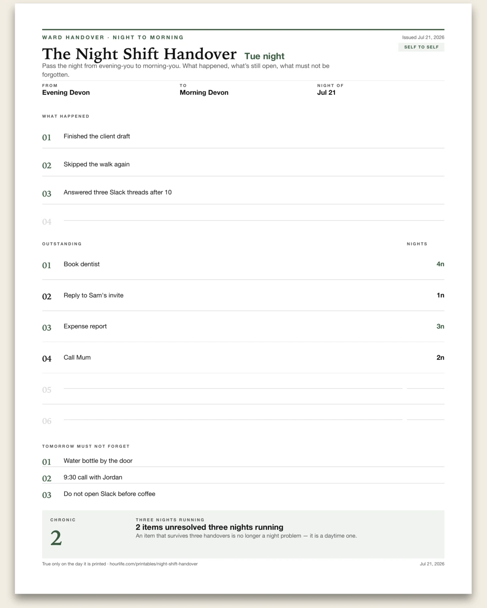The height and width of the screenshot is (608, 487).
Task: Select the Call Mum outstanding item
Action: (x=77, y=358)
